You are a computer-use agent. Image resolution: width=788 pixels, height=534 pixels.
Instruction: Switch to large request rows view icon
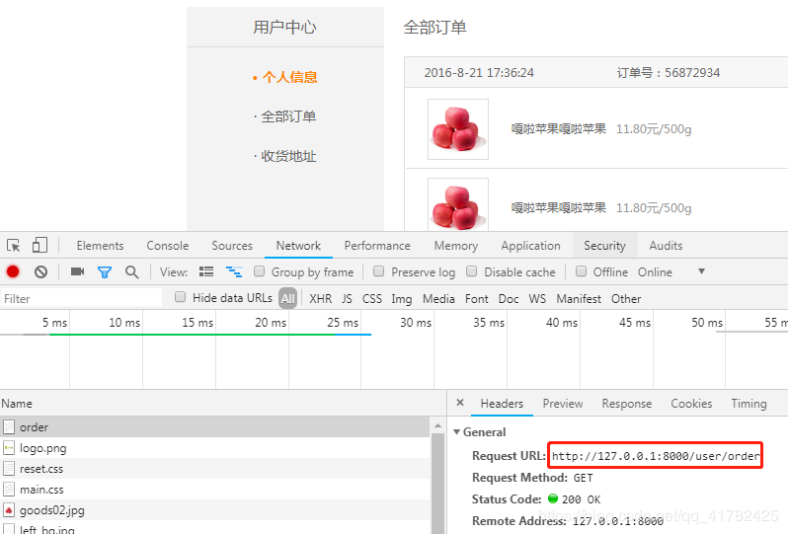point(206,271)
